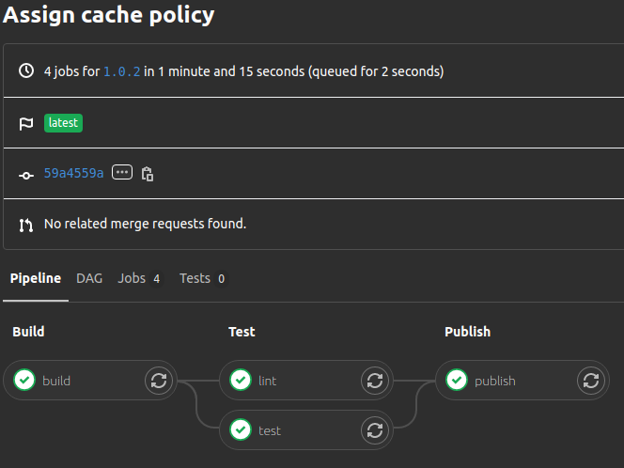Open the publish job details
This screenshot has width=624, height=468.
pos(495,381)
